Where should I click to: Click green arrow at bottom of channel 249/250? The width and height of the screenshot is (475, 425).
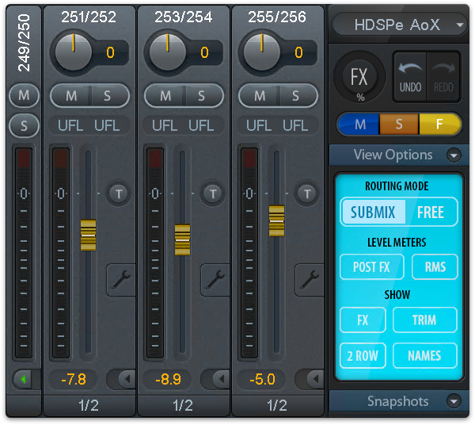(23, 380)
